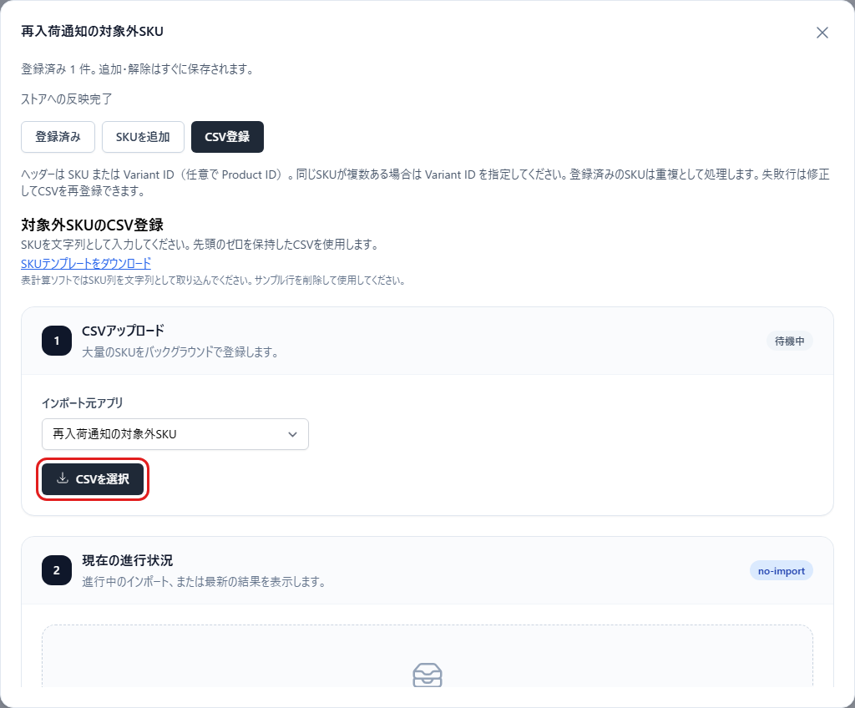Open the インポート元アプリ dropdown
The width and height of the screenshot is (855, 708).
click(175, 434)
